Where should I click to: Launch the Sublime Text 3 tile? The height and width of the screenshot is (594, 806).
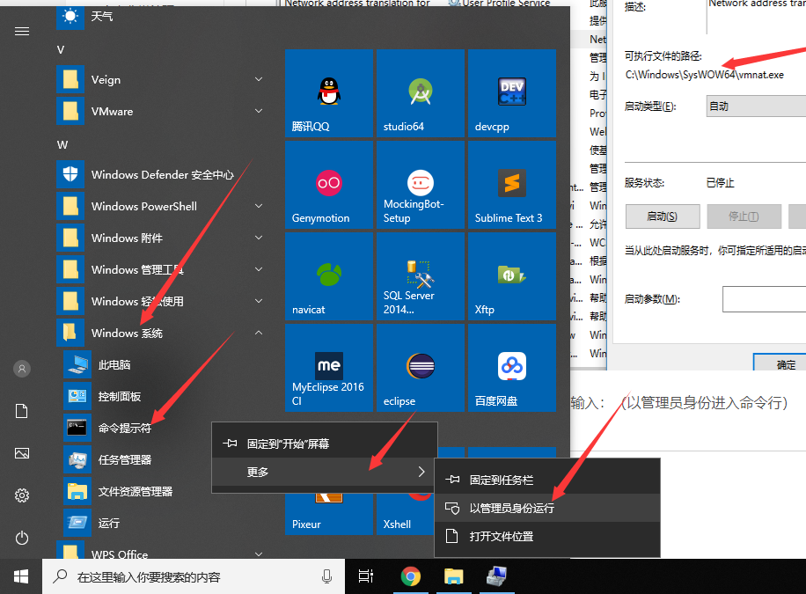[x=512, y=185]
